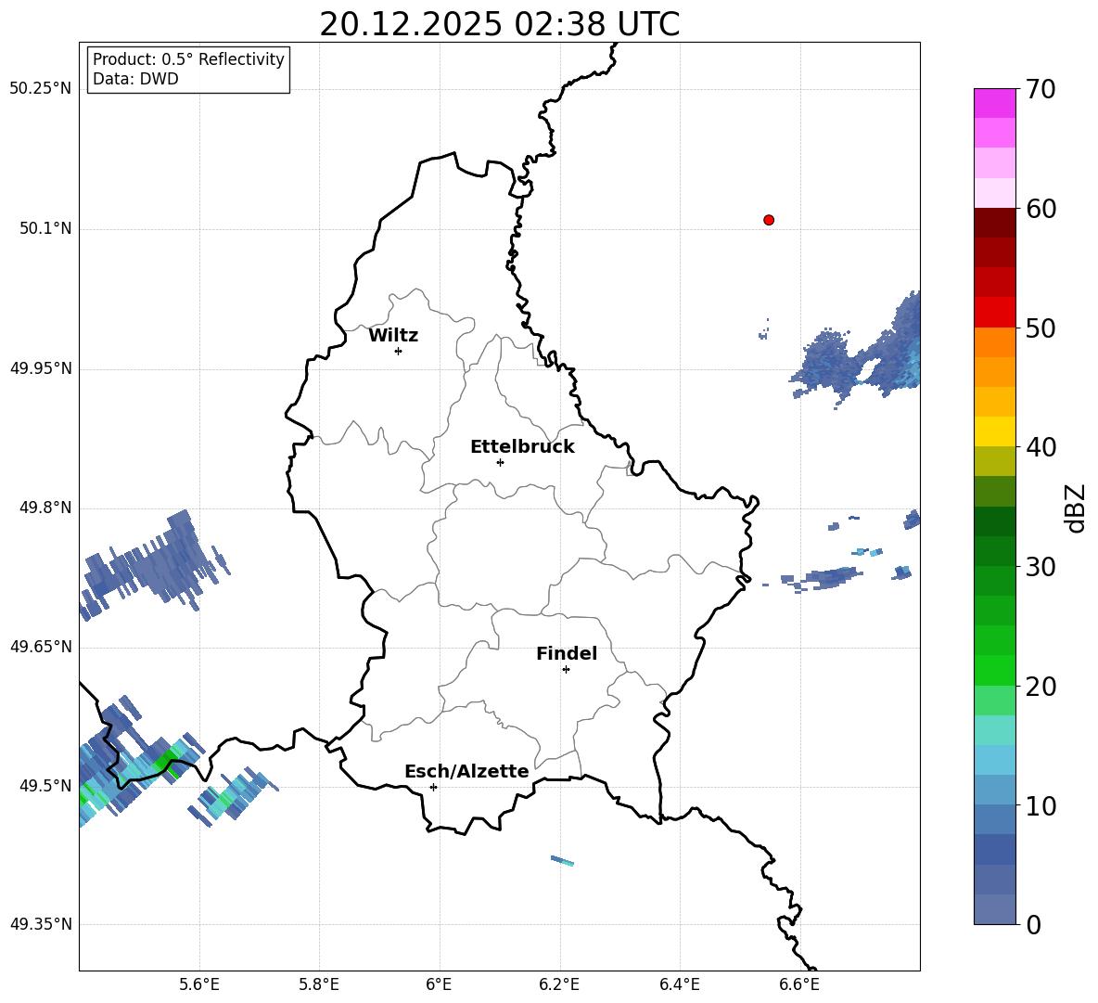Click the large blue echo east of the radar dot
The image size is (1098, 1003).
pos(856,350)
